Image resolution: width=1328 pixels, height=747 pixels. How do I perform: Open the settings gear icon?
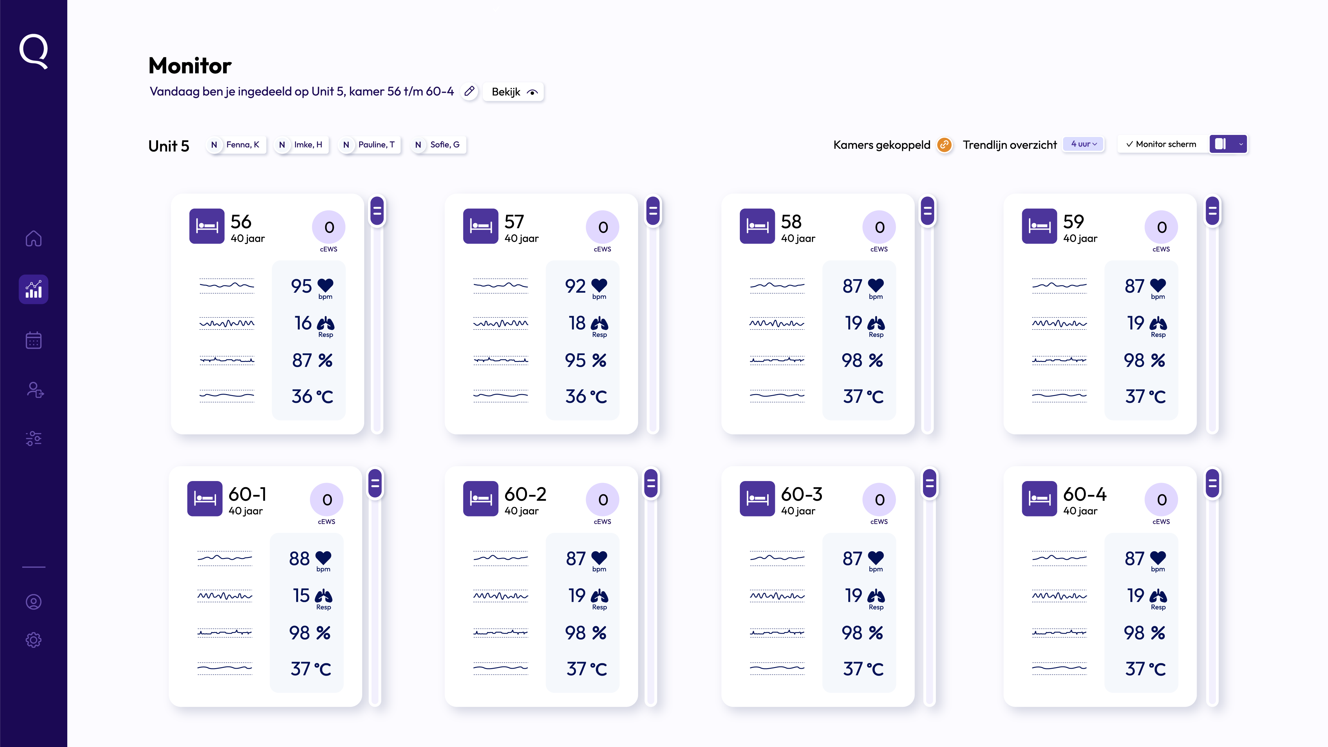tap(33, 640)
